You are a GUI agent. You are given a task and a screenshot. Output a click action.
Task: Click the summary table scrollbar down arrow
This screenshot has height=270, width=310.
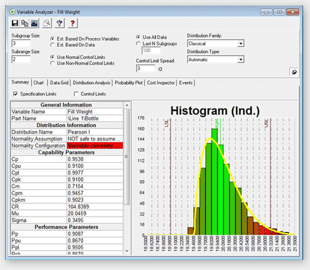click(127, 251)
